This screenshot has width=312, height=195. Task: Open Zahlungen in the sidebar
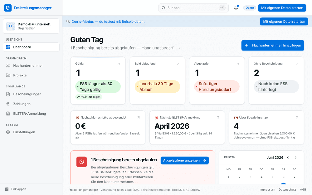31,104
